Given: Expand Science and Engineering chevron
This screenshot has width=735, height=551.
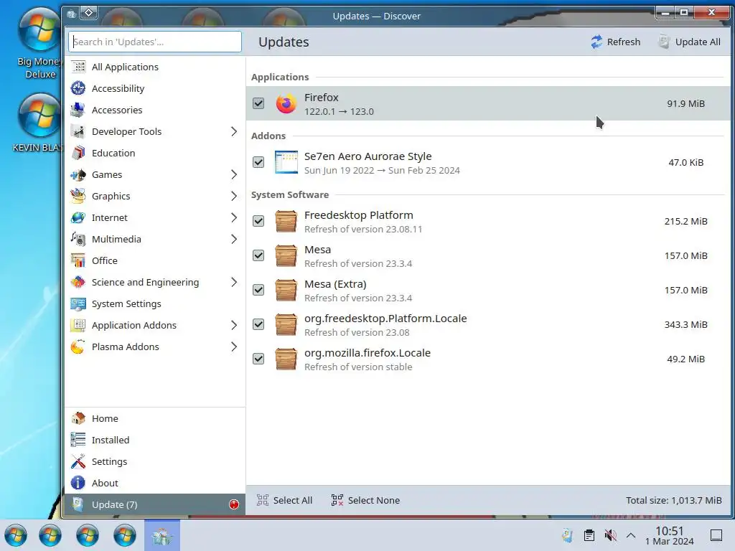Looking at the screenshot, I should [x=234, y=282].
